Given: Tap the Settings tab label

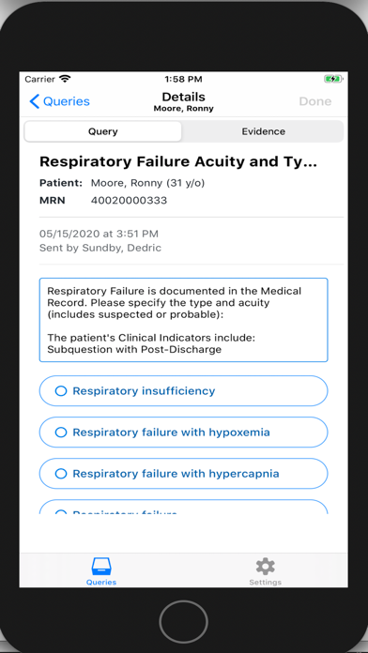Looking at the screenshot, I should 265,583.
